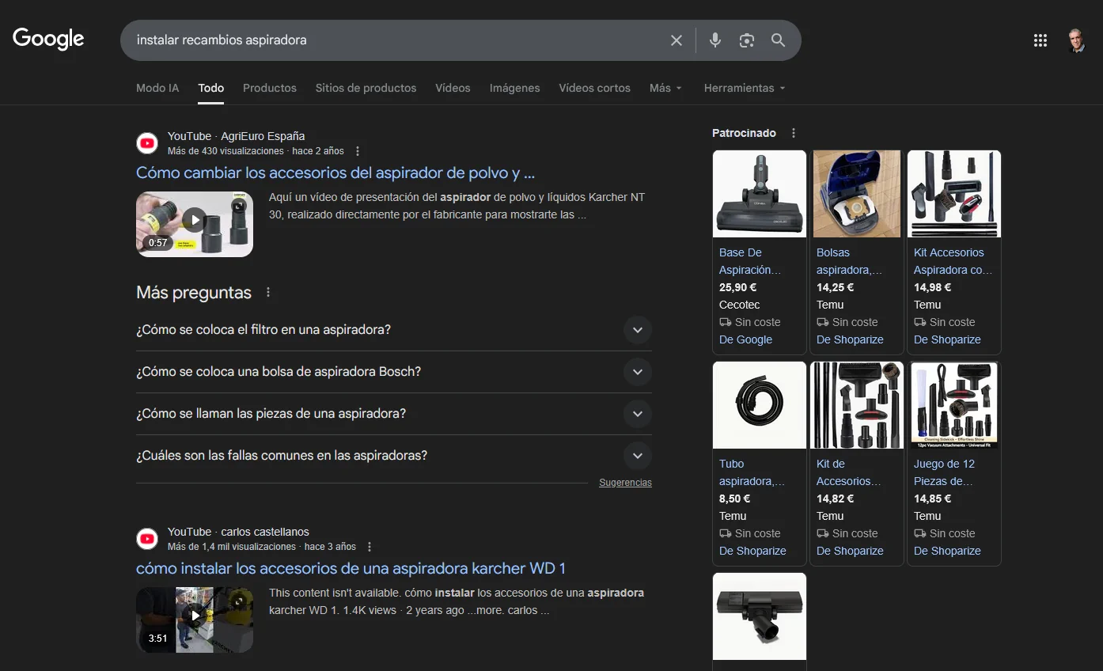Switch to the Imágenes tab
The image size is (1103, 671).
coord(514,88)
